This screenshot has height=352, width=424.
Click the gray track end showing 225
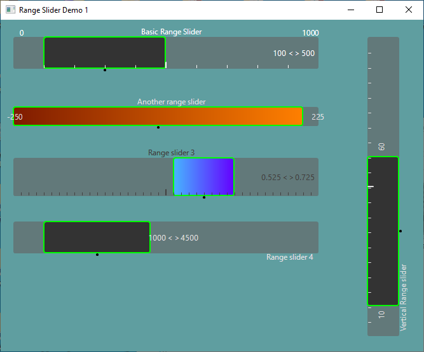311,116
